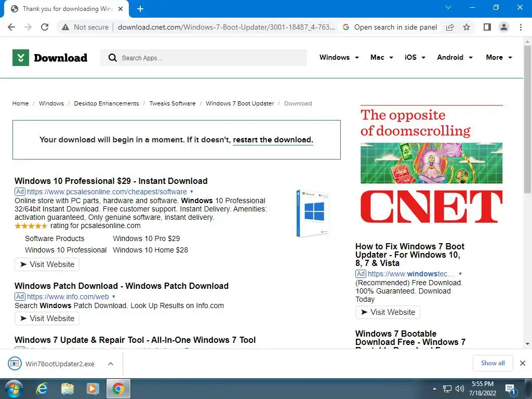Bookmark this page with the star icon
532x399 pixels.
[467, 27]
